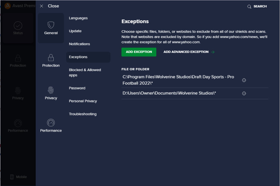This screenshot has height=186, width=280.
Task: Select the Exceptions menu item
Action: coord(88,57)
